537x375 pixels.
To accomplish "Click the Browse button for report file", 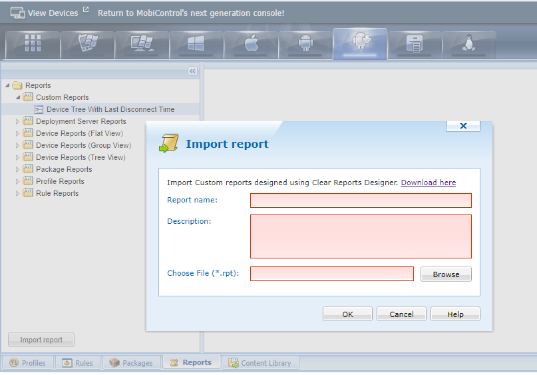I will pos(446,274).
